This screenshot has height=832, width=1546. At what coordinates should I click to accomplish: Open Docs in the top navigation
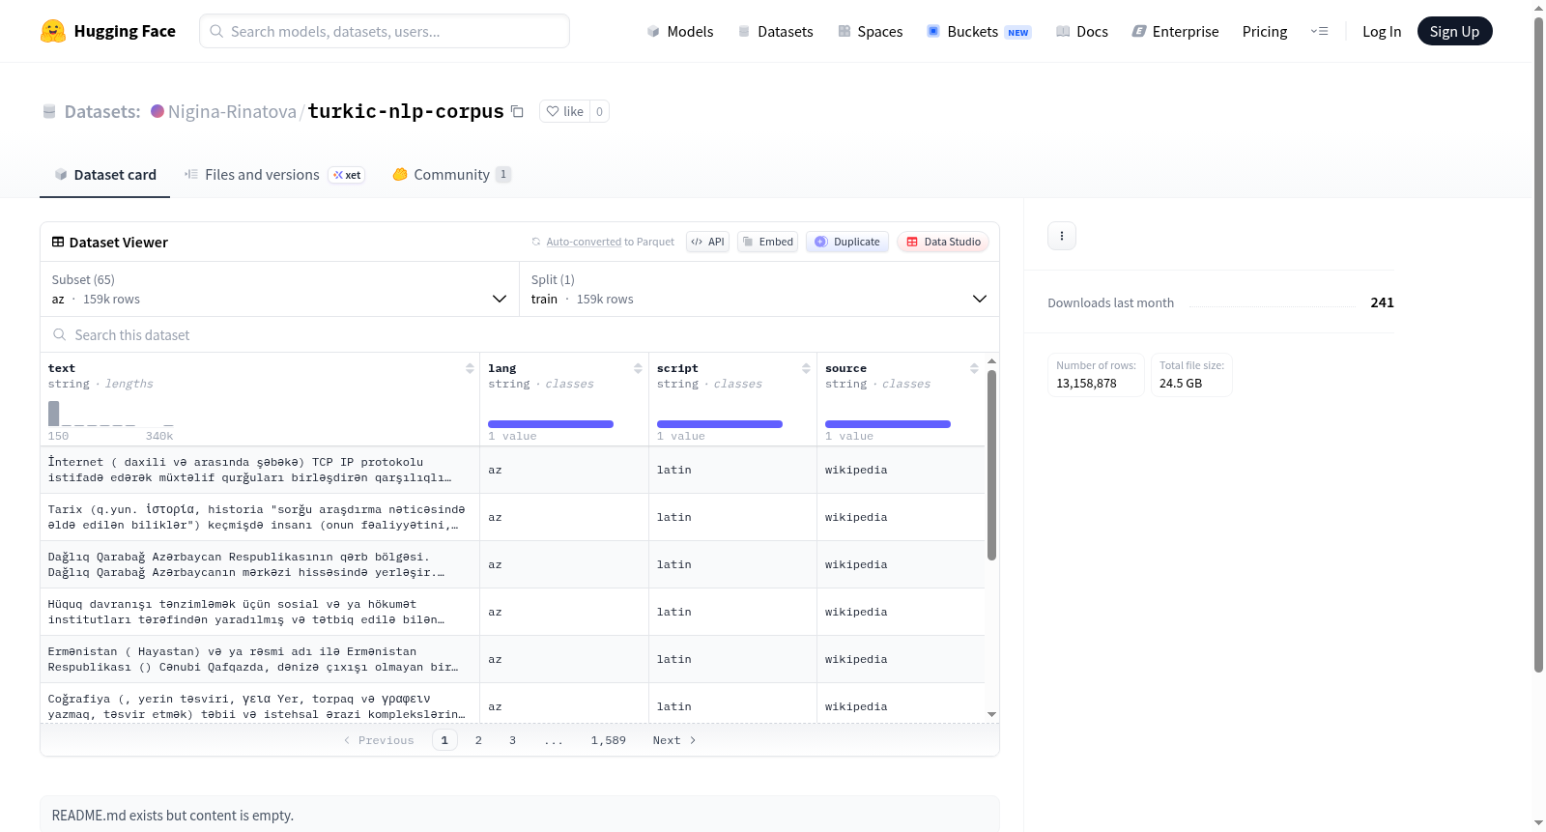(1082, 31)
